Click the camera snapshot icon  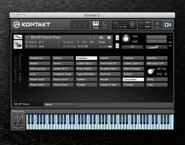(x=101, y=37)
